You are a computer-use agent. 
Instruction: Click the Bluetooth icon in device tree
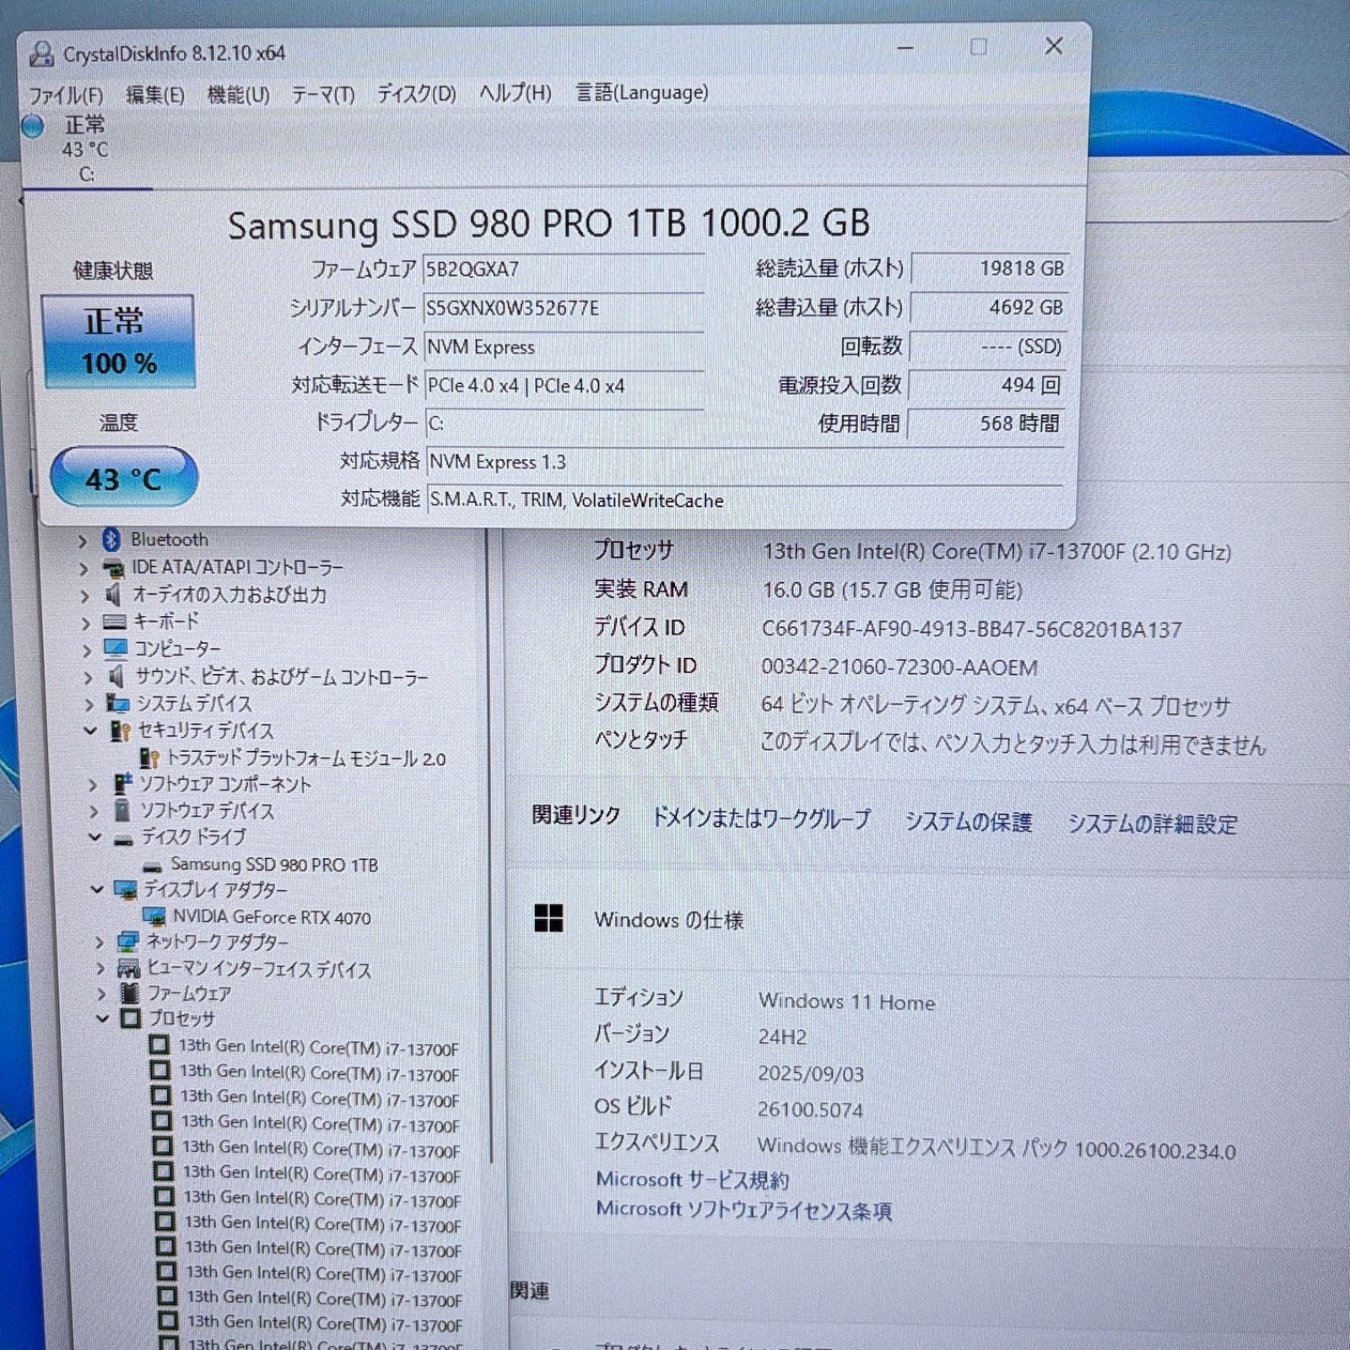click(111, 539)
